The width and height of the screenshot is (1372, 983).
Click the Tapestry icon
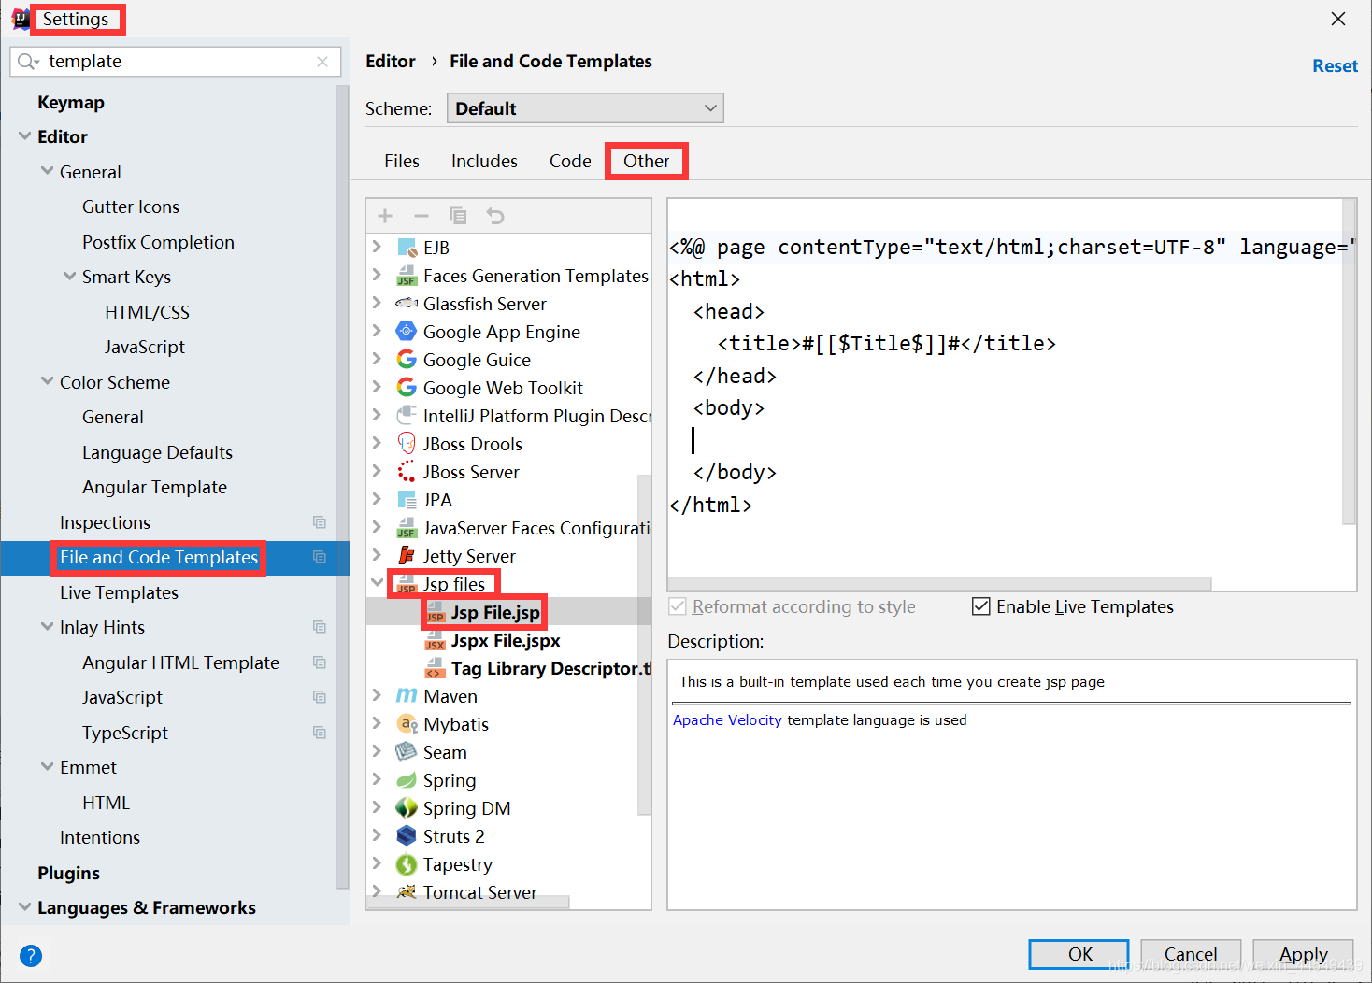coord(407,864)
